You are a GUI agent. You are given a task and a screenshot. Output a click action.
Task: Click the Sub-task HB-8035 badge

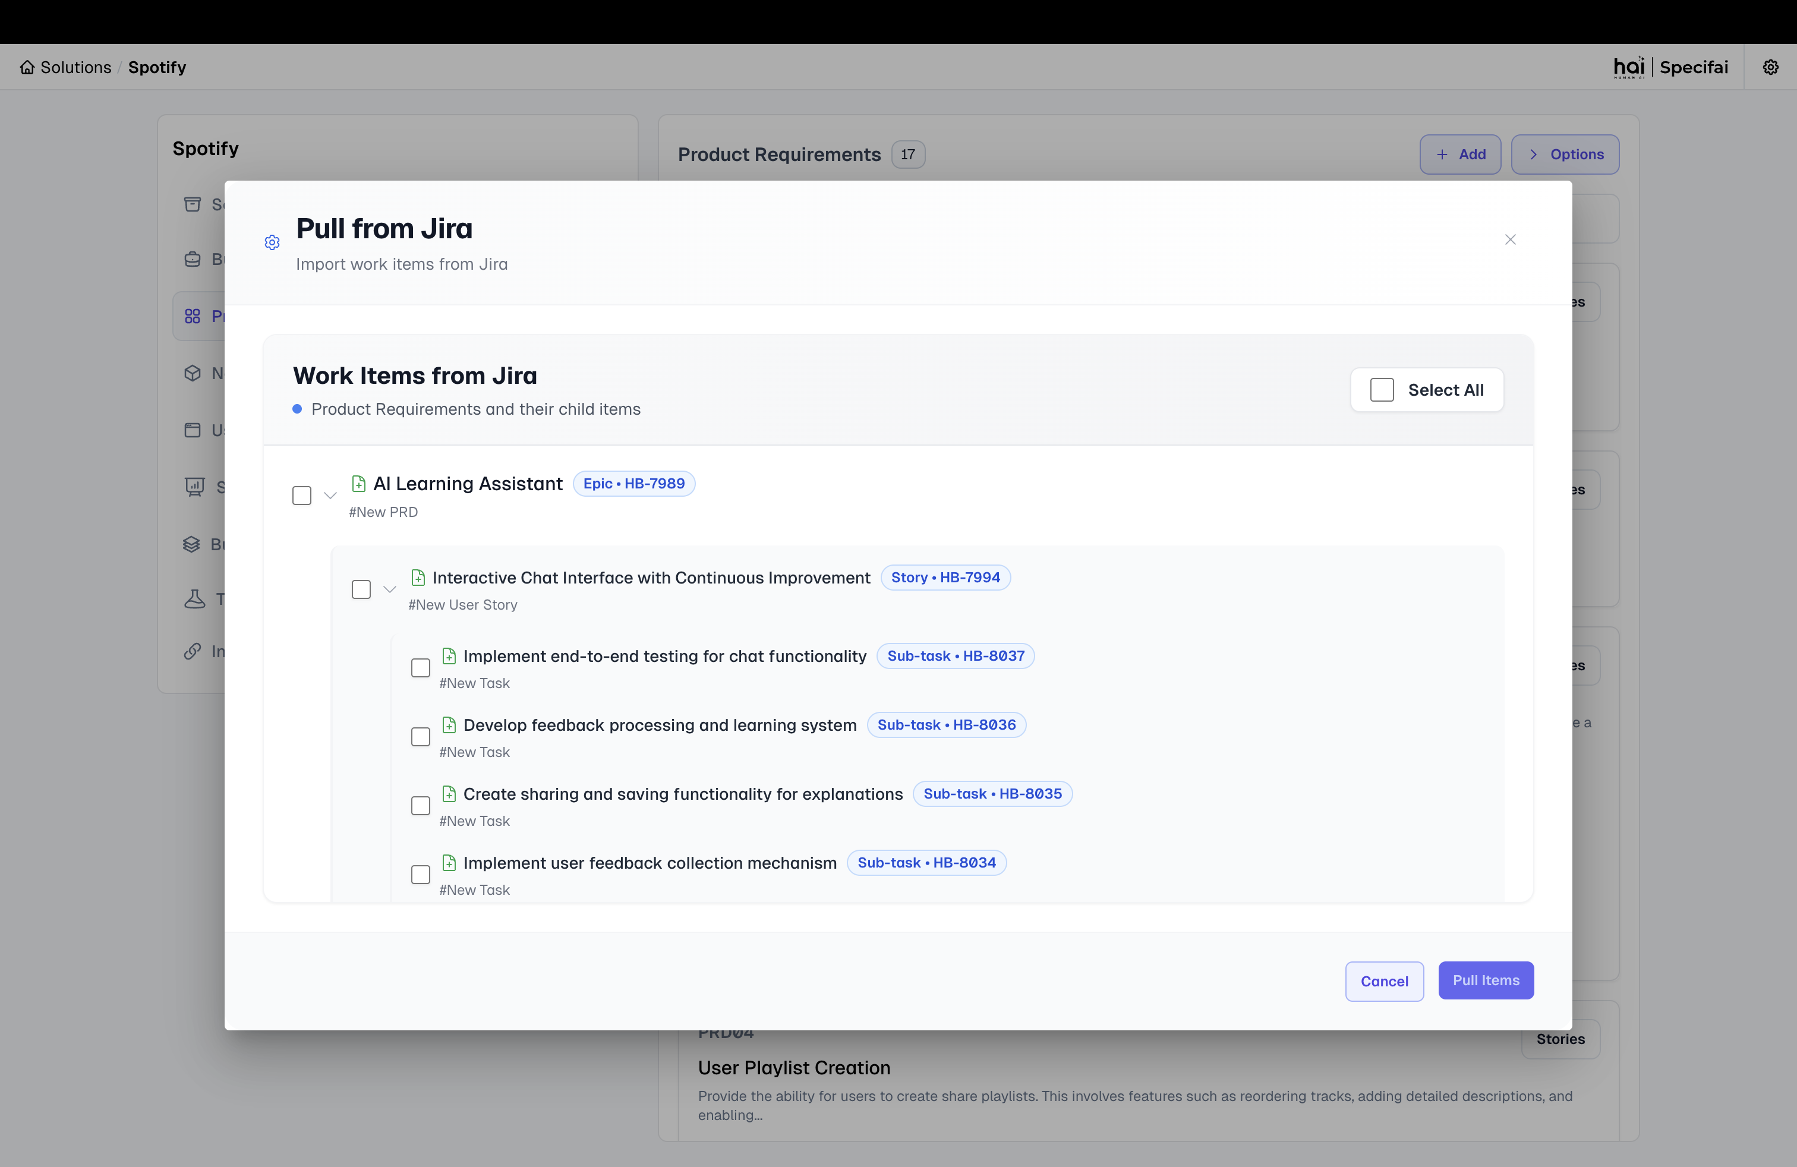(x=993, y=793)
